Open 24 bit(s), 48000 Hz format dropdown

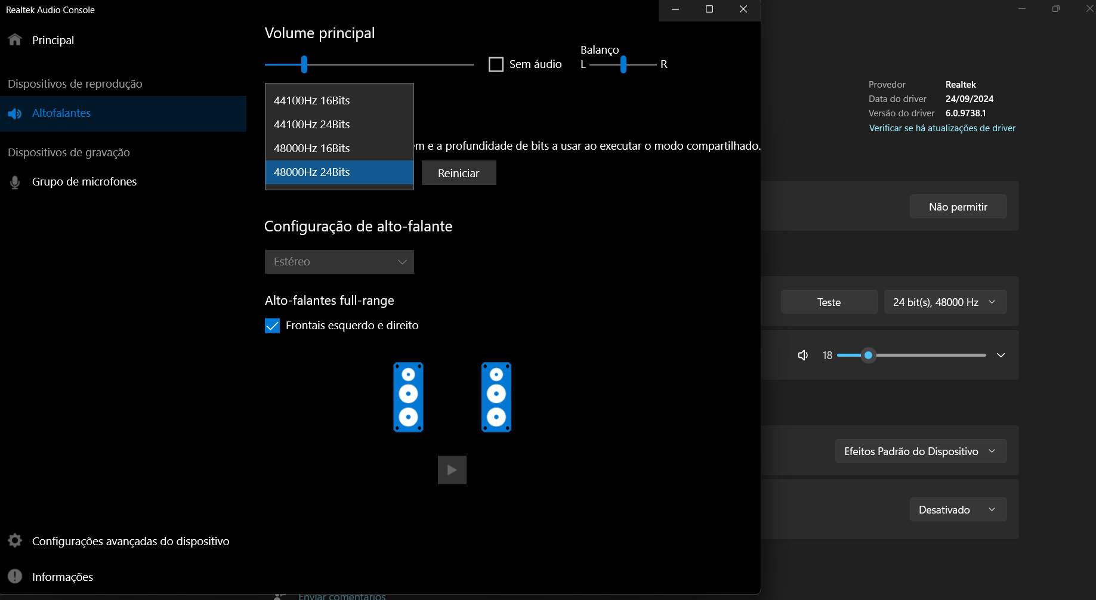pos(945,302)
